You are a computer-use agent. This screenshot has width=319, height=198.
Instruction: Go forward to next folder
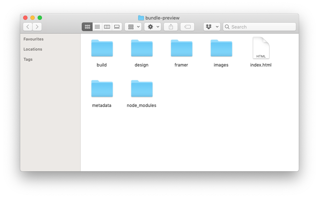tap(37, 27)
